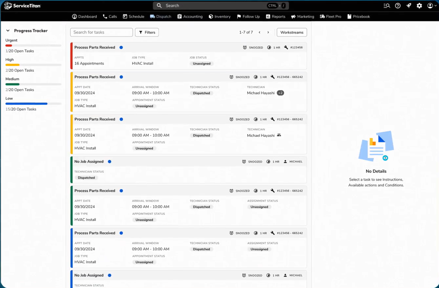The image size is (439, 288).
Task: Click the rocket icon in top bar
Action: pos(409,6)
